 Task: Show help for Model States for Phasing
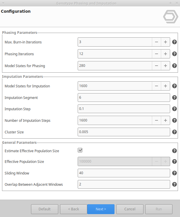(174, 66)
